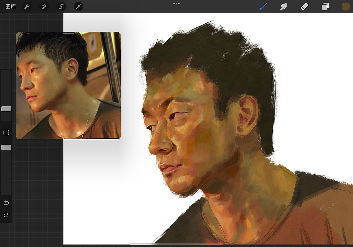Redo the last undone stroke
The width and height of the screenshot is (353, 247).
6,215
